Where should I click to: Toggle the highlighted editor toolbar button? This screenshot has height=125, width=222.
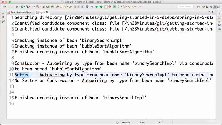coord(106,7)
